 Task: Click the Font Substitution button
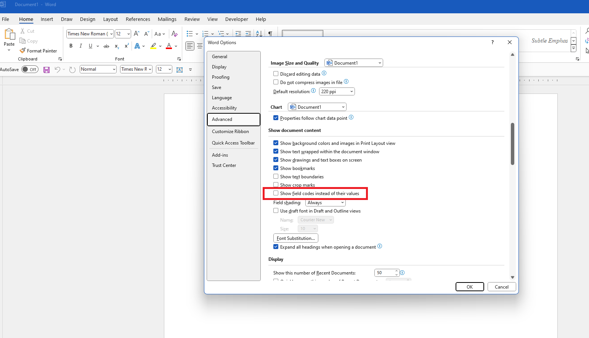coord(295,238)
